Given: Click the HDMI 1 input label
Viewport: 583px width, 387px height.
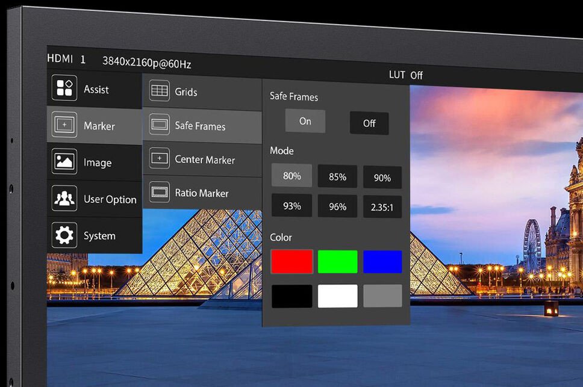Looking at the screenshot, I should coord(66,58).
